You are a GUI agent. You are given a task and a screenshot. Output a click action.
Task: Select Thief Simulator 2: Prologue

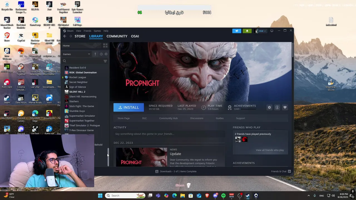click(x=85, y=126)
